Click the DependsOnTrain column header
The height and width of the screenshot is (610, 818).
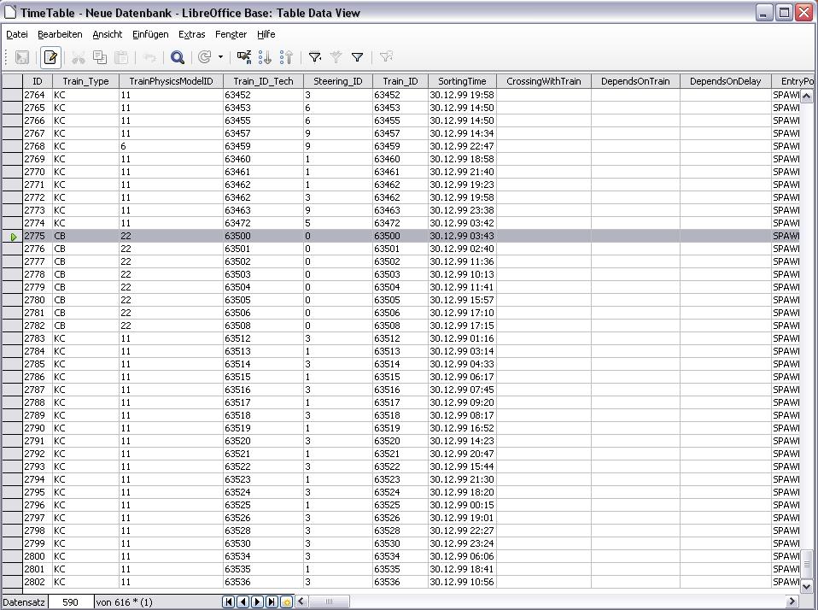click(635, 81)
